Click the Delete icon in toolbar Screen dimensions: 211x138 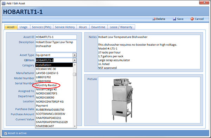pyautogui.click(x=154, y=19)
